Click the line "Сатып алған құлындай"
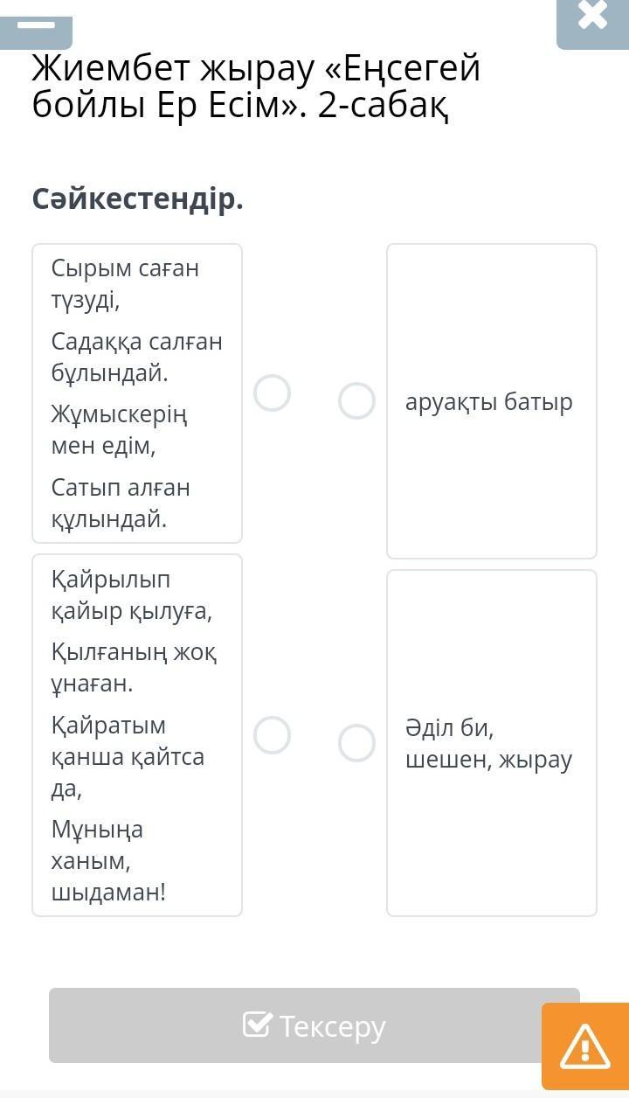Viewport: 629px width, 1098px height. coord(121,503)
